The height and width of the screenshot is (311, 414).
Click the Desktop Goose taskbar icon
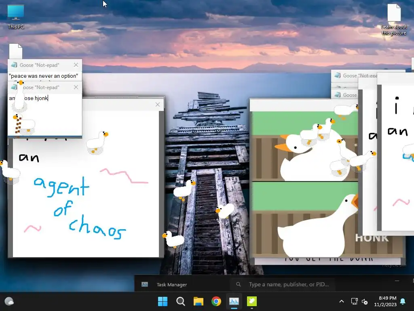[251, 301]
